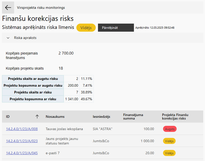Select the Tauvas joslas iekopšana row name
This screenshot has width=205, height=161.
[x=64, y=129]
